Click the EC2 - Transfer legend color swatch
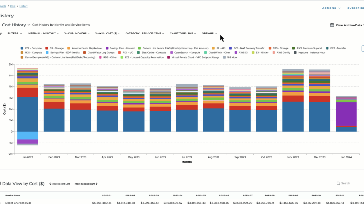Screen dimensions: 364x204 (328, 48)
